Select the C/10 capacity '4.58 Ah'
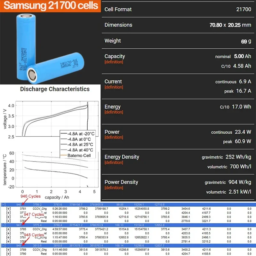 point(242,66)
